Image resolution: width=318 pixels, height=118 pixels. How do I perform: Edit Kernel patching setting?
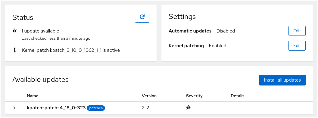297,45
